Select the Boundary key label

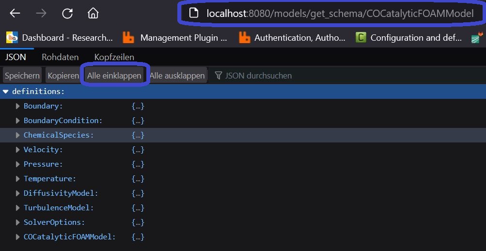(x=43, y=106)
